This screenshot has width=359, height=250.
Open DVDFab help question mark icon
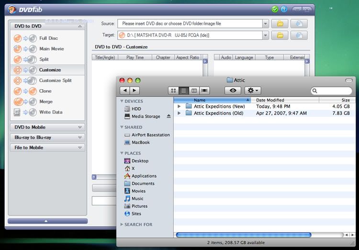click(x=284, y=10)
